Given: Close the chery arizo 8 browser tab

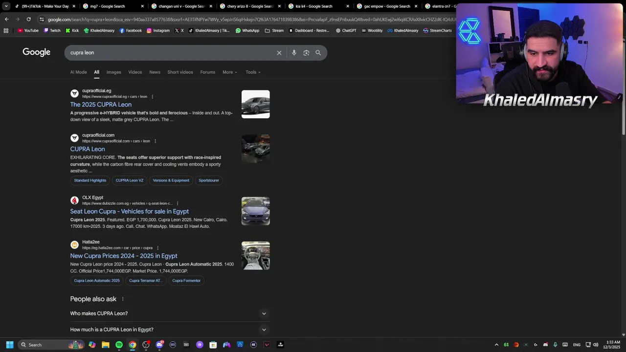Looking at the screenshot, I should (279, 6).
